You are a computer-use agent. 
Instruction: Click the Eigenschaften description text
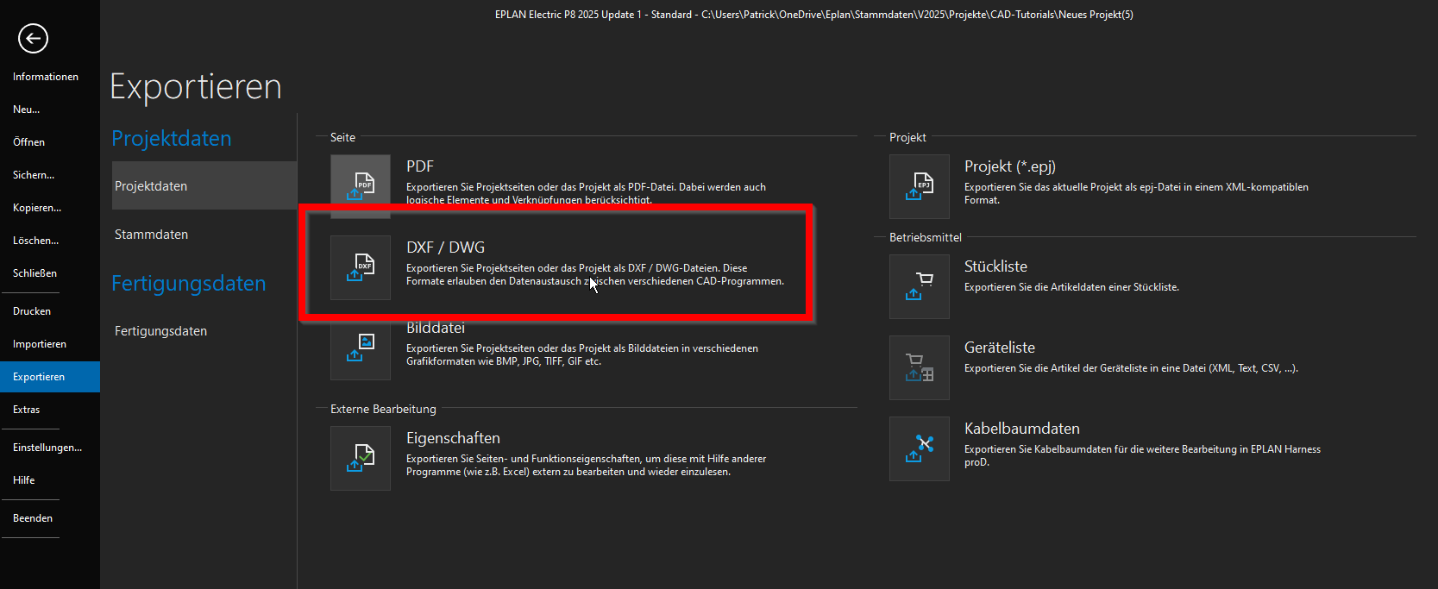587,465
